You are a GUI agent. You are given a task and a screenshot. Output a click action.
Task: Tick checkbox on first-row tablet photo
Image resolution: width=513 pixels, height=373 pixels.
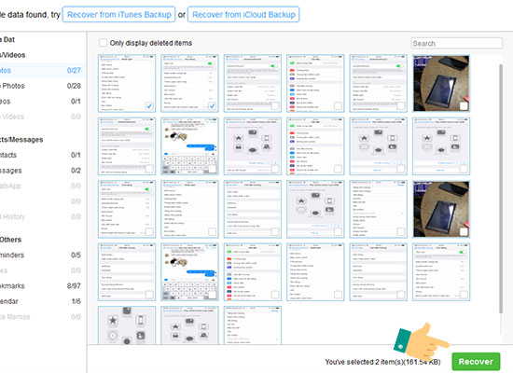click(464, 105)
